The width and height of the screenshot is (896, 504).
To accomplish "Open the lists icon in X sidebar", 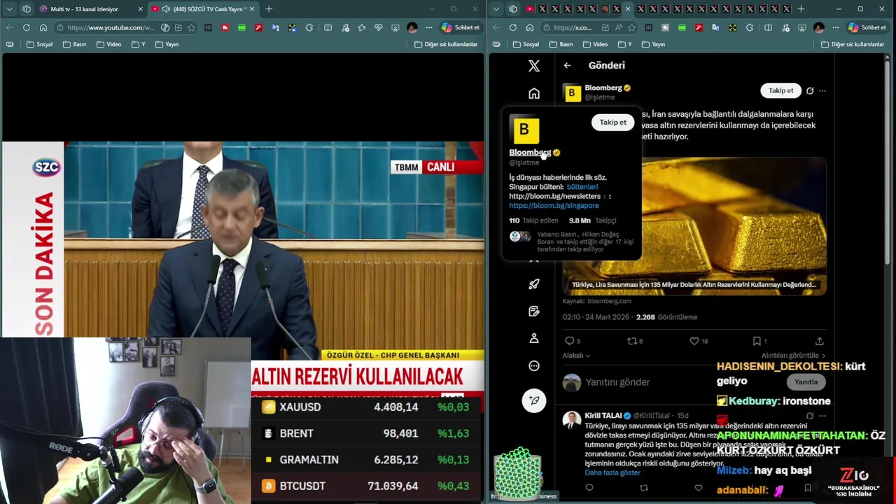I will point(534,311).
